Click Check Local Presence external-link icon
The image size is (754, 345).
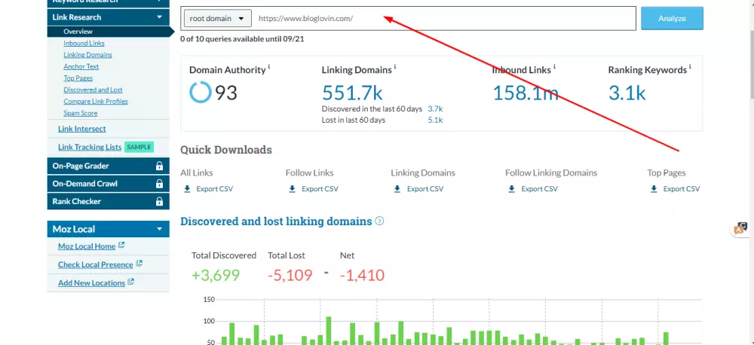(x=139, y=264)
